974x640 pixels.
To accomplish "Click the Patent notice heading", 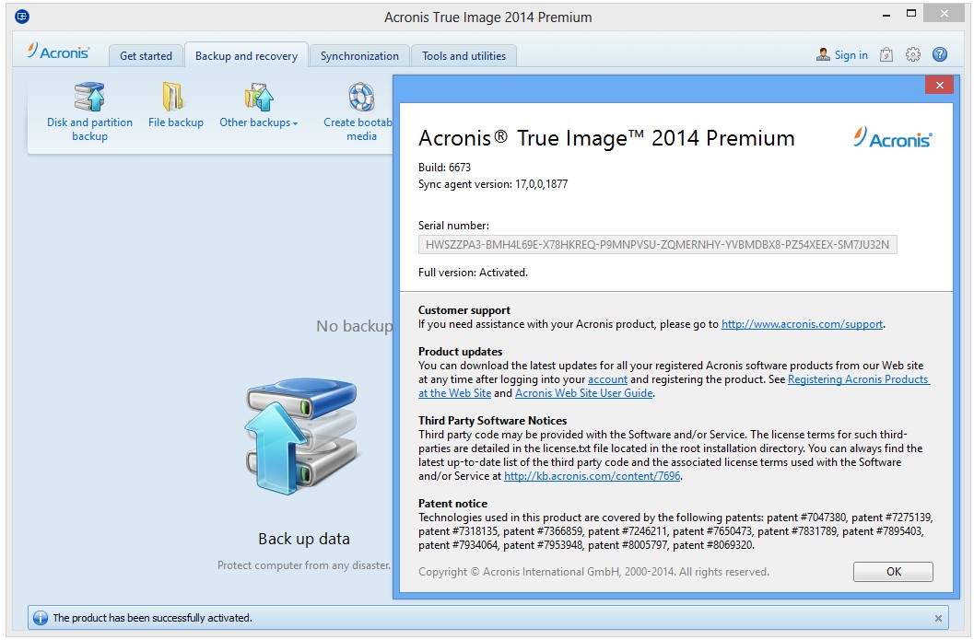I will [452, 504].
